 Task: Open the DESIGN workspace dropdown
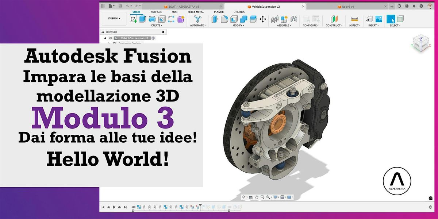[114, 18]
